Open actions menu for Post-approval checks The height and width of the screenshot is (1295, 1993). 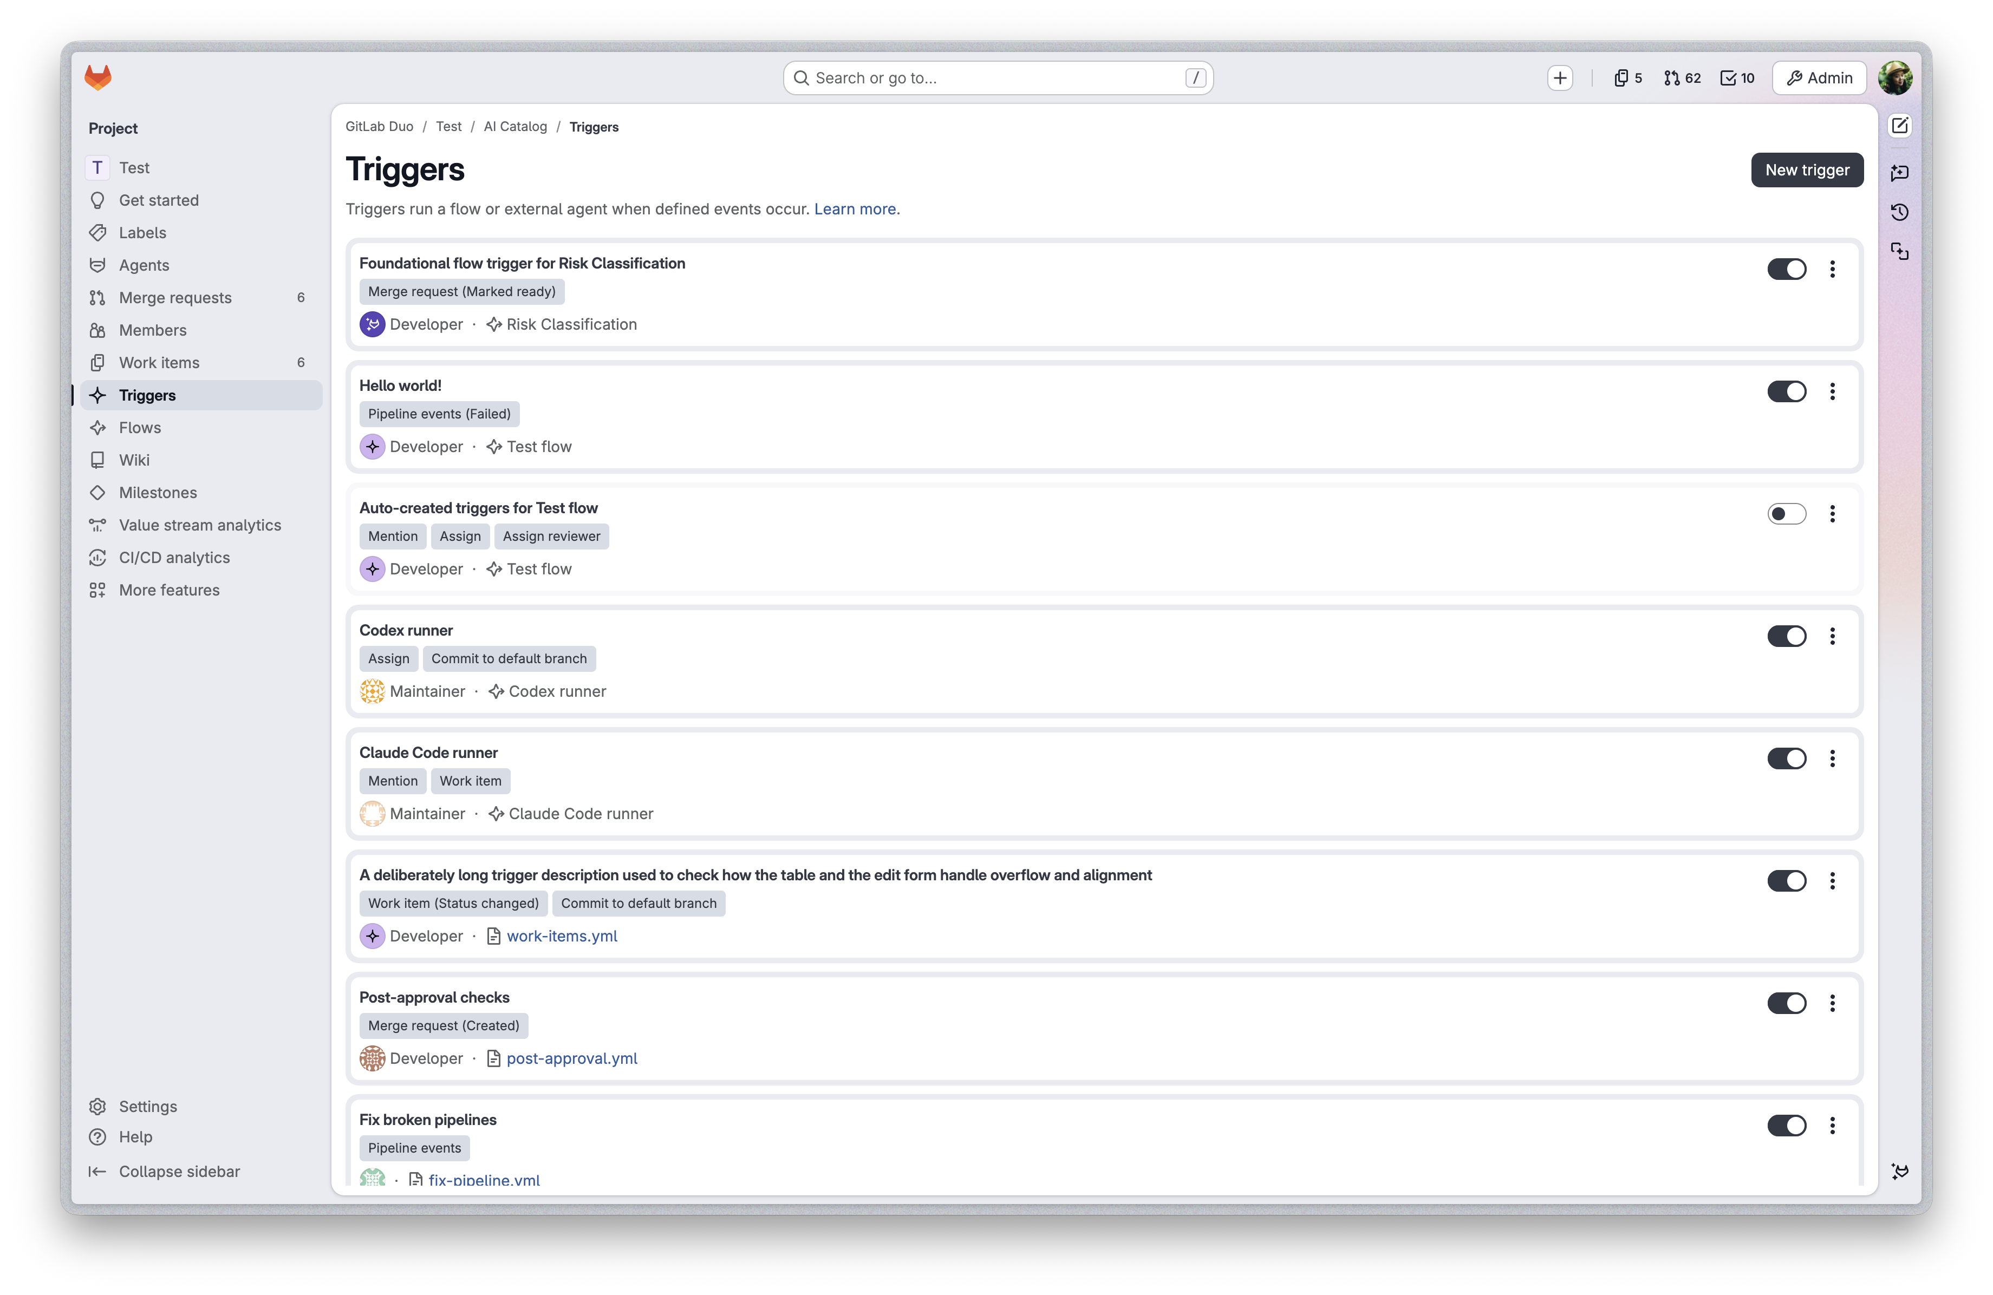point(1832,1003)
